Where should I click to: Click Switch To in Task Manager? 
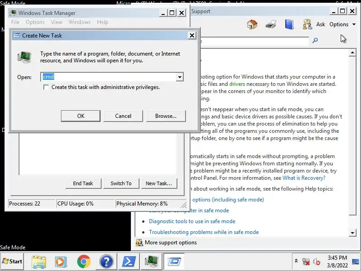coord(121,183)
